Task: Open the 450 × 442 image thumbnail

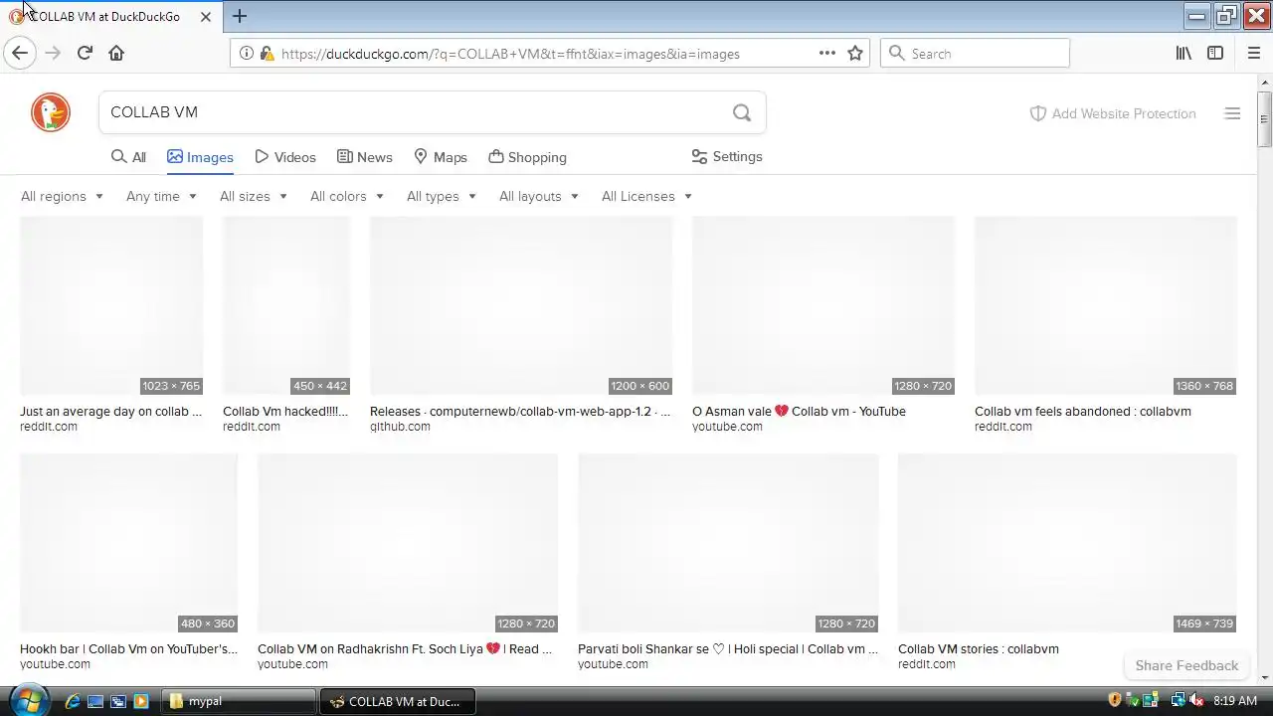Action: click(x=286, y=306)
